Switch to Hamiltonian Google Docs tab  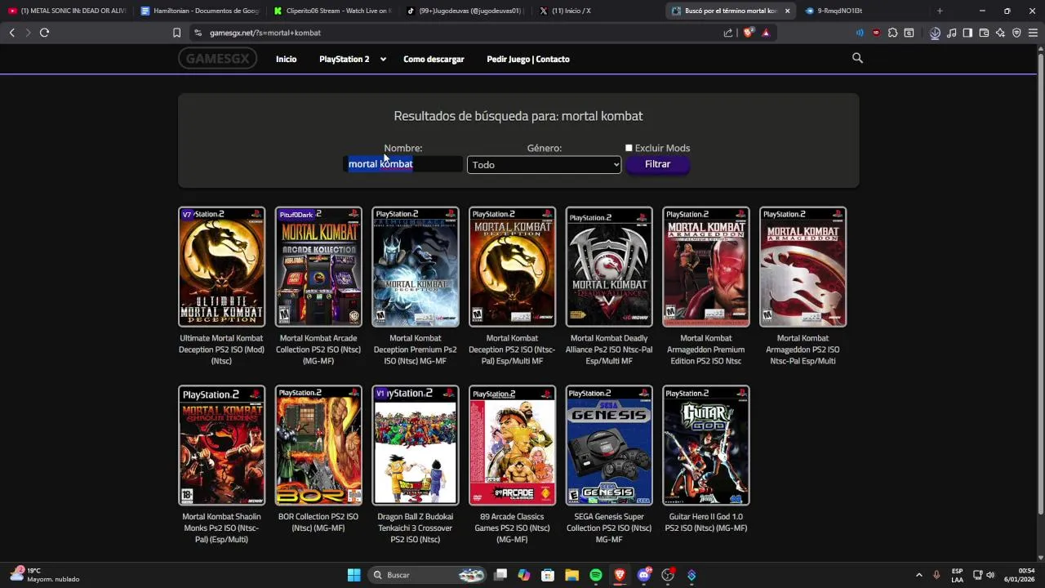pyautogui.click(x=198, y=11)
